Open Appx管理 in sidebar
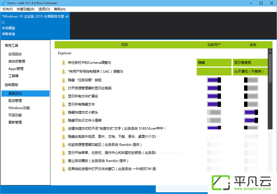The image size is (277, 194). point(16,68)
